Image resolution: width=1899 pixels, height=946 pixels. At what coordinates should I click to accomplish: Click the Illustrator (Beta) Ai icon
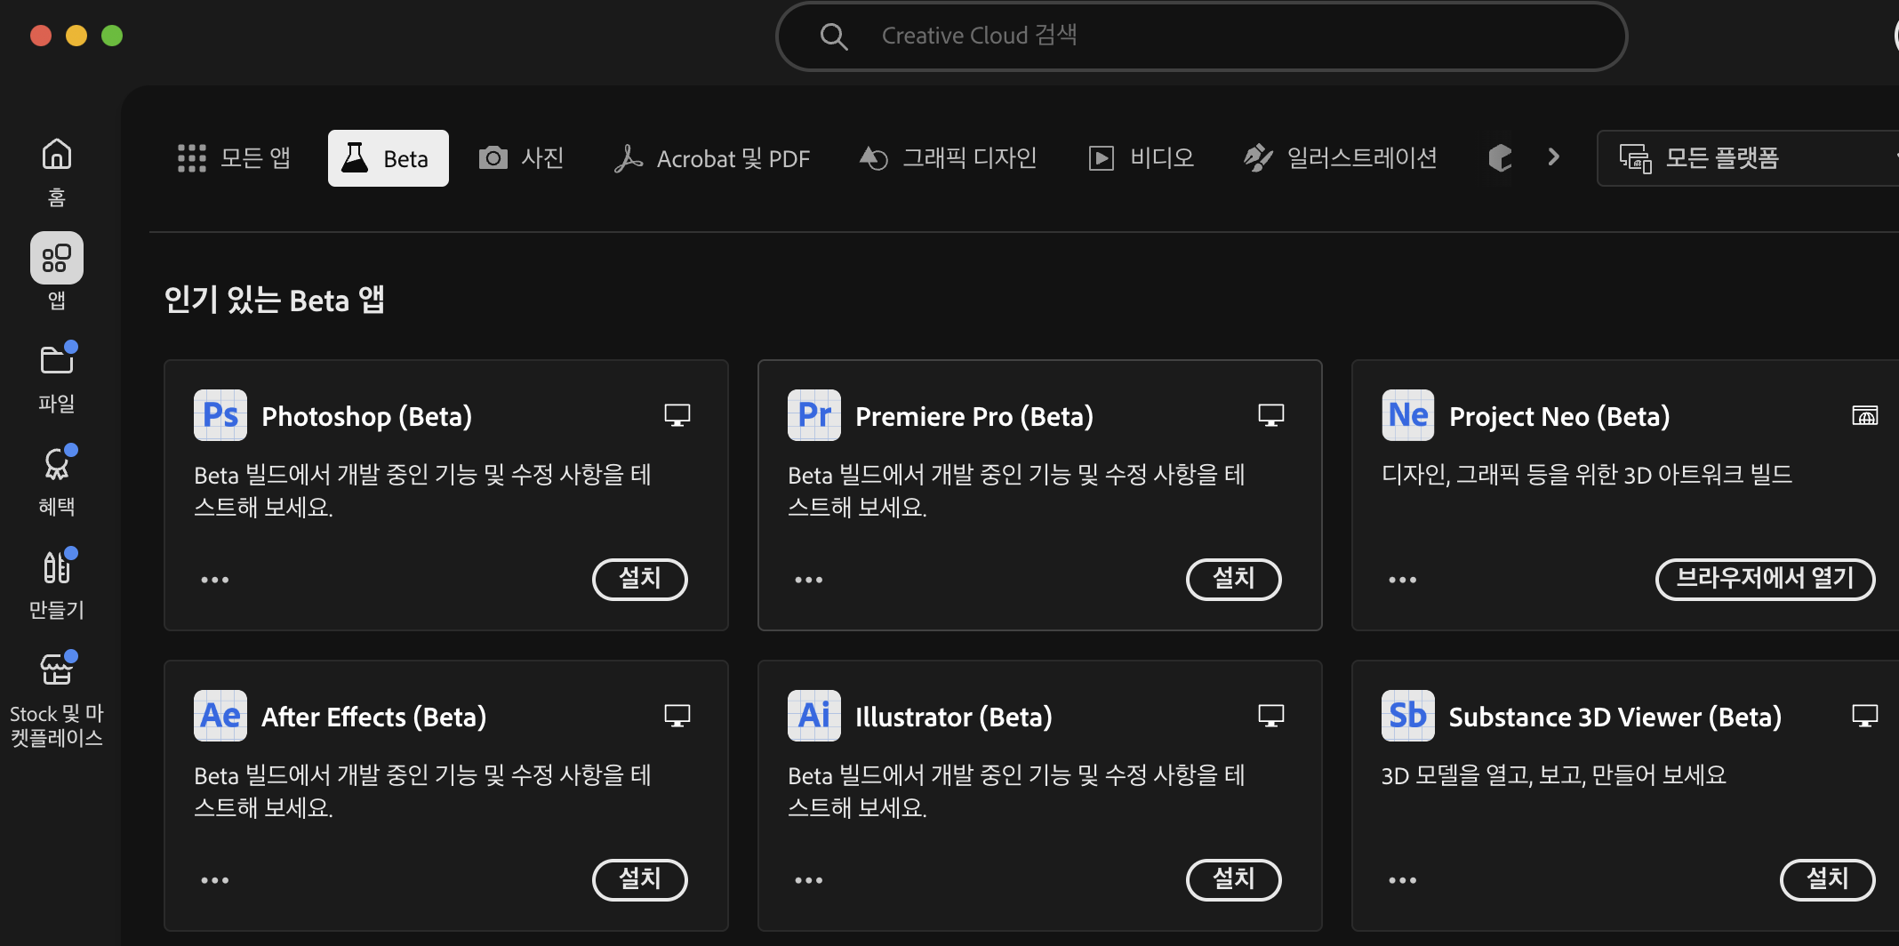click(x=814, y=716)
